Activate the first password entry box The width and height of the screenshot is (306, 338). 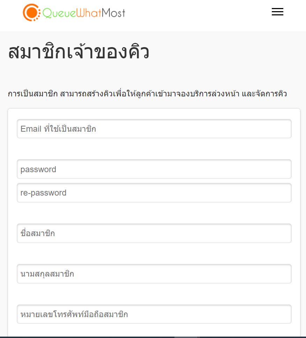click(x=154, y=169)
